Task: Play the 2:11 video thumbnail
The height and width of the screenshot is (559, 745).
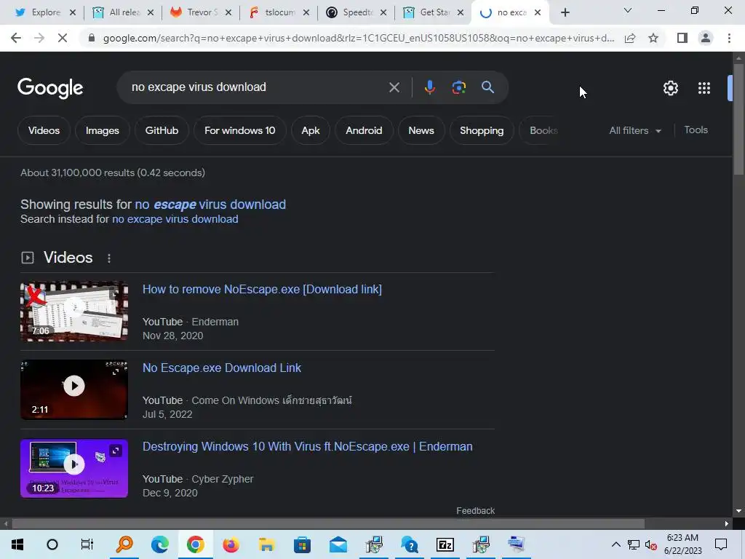Action: (74, 390)
